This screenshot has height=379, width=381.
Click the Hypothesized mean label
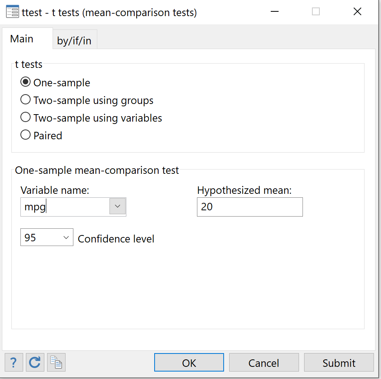244,190
